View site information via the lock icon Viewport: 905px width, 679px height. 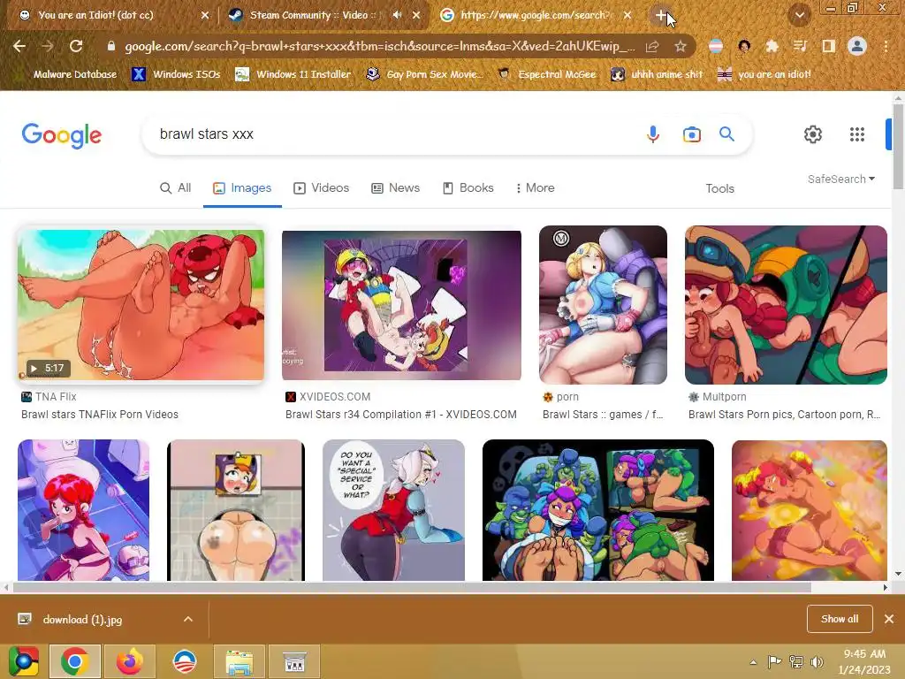111,46
